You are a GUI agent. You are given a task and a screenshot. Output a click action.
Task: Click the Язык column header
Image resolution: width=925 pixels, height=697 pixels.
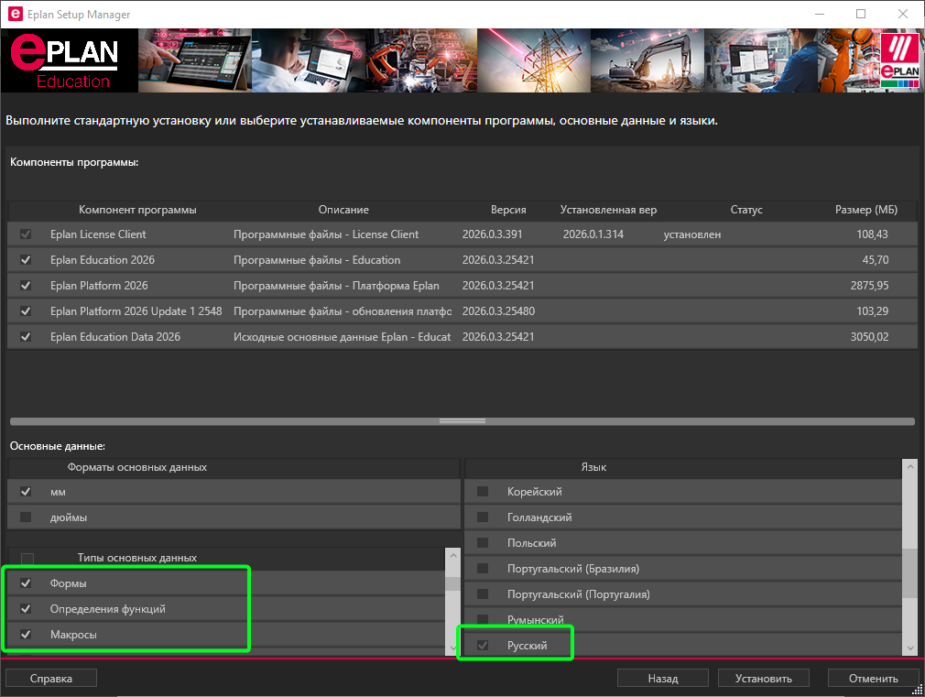(x=593, y=467)
